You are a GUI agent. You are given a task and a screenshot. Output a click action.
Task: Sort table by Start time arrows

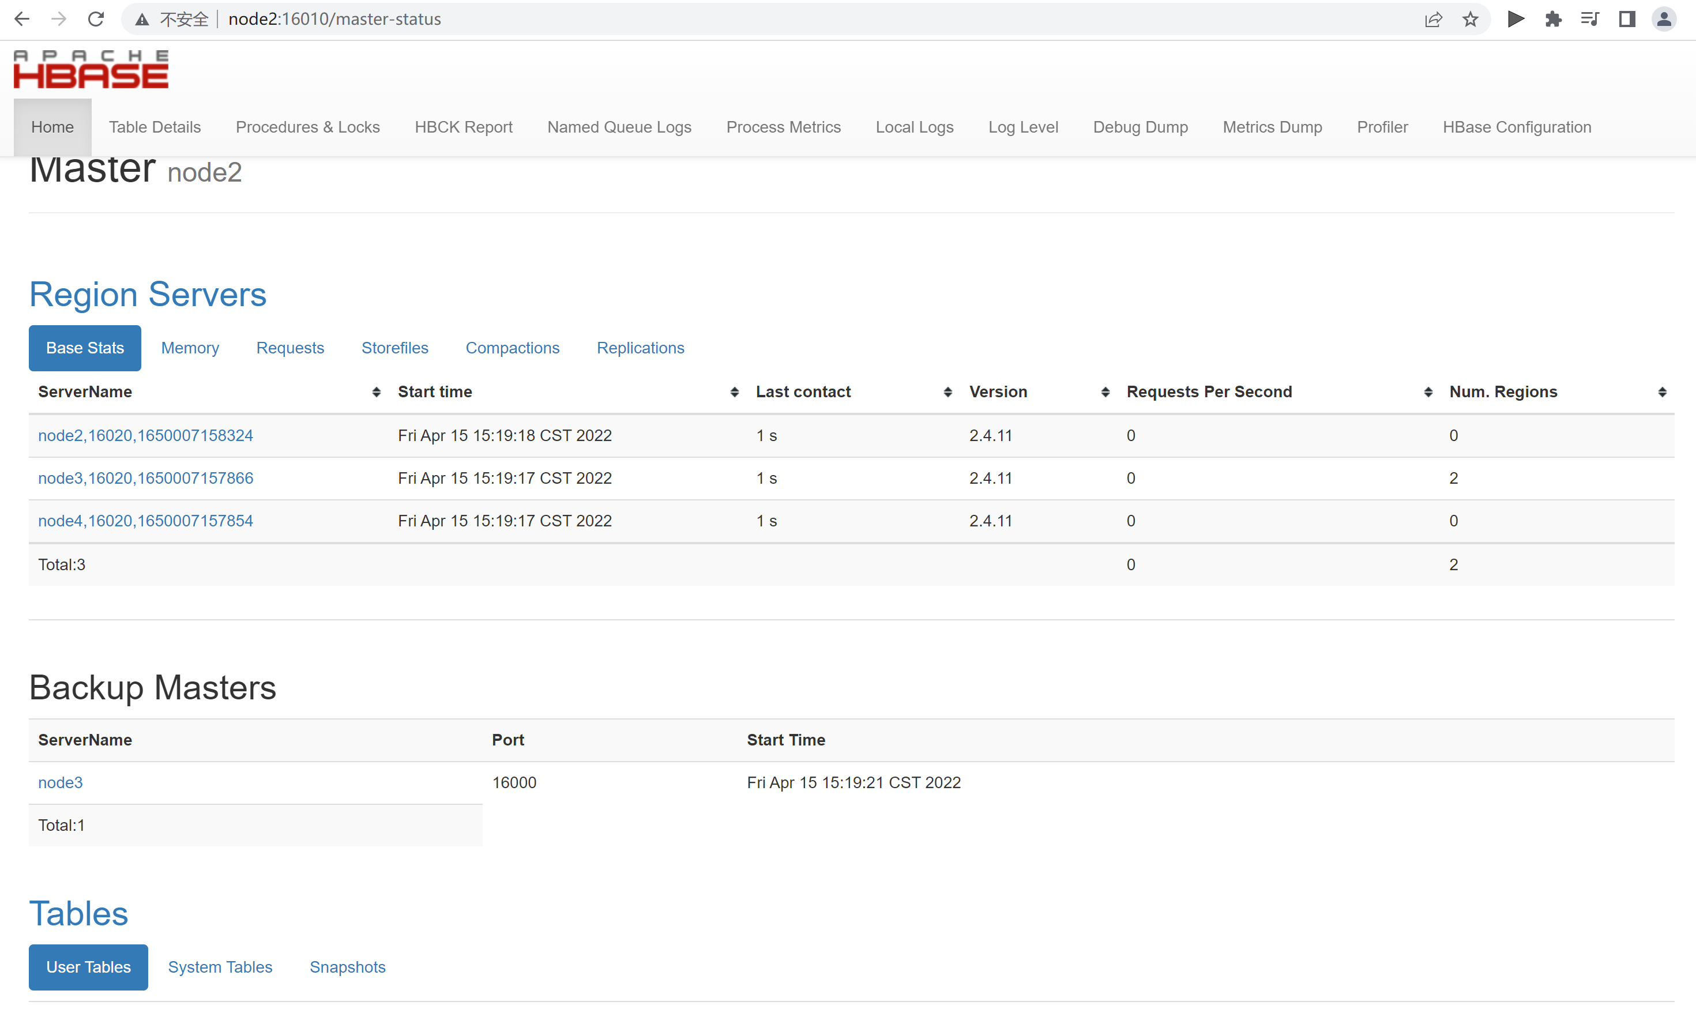(734, 392)
